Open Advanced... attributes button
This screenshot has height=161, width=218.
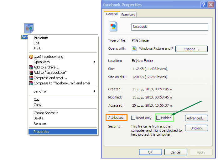coord(196,118)
